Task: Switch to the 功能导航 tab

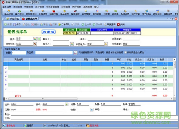Action: (x=13, y=19)
